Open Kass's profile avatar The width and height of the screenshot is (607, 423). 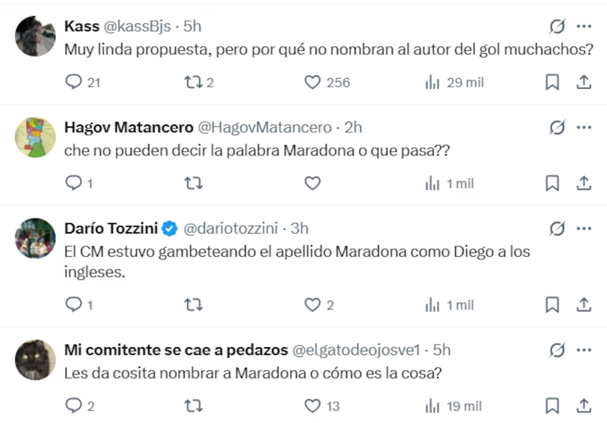35,37
